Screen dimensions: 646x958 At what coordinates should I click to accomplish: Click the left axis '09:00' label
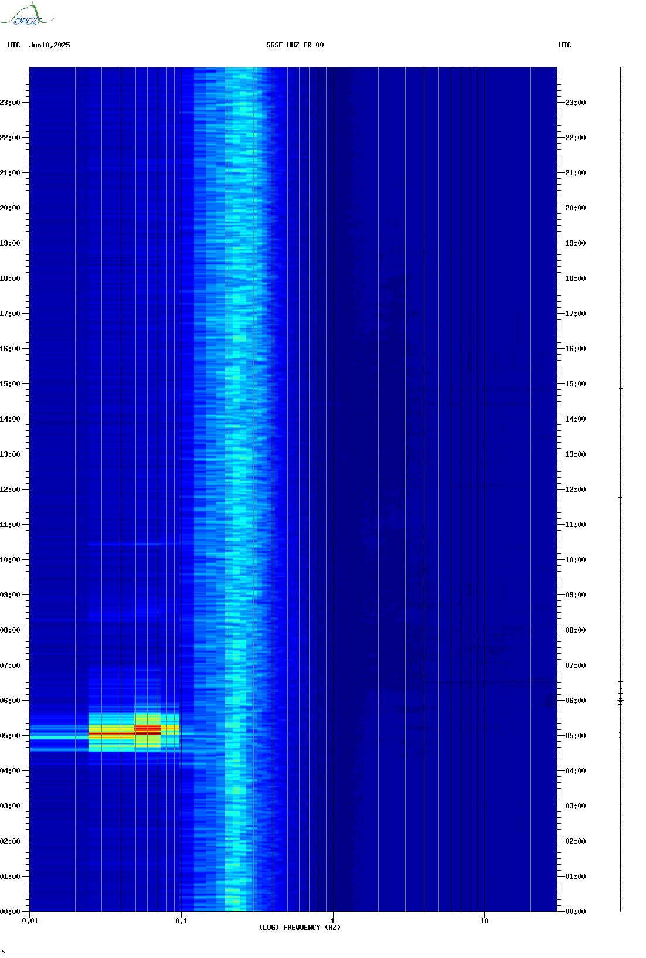10,595
